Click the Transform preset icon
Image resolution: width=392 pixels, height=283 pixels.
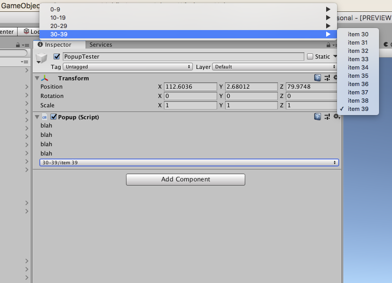click(327, 78)
